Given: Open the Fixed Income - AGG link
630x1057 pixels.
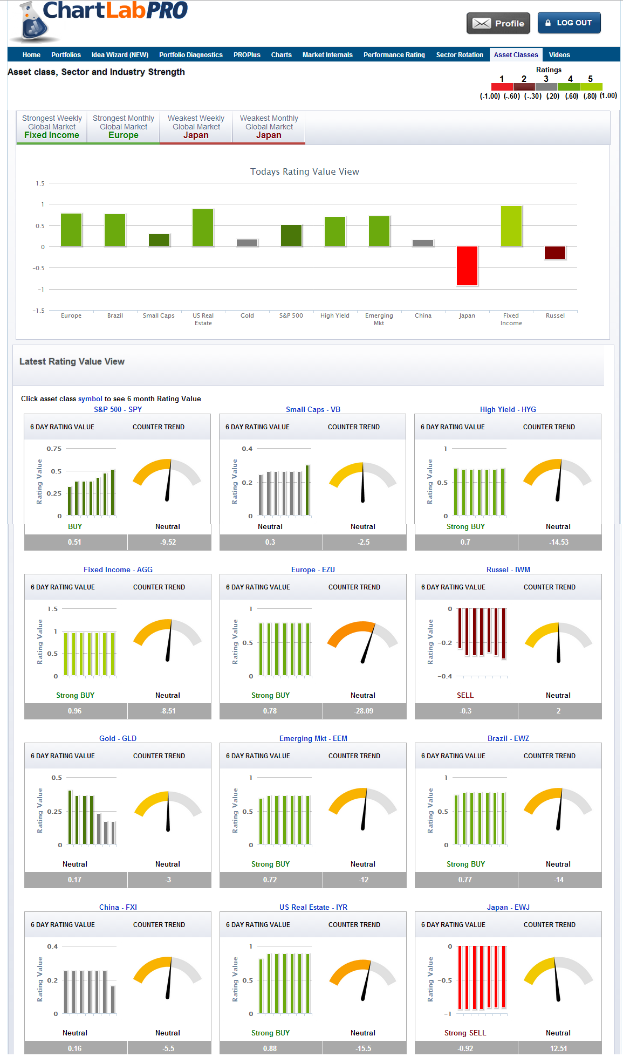Looking at the screenshot, I should [118, 569].
